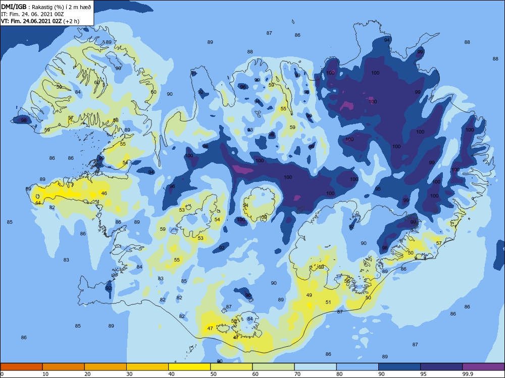Viewport: 505px width, 378px height.
Task: Click the '49' humidity value on the map
Action: [309, 295]
